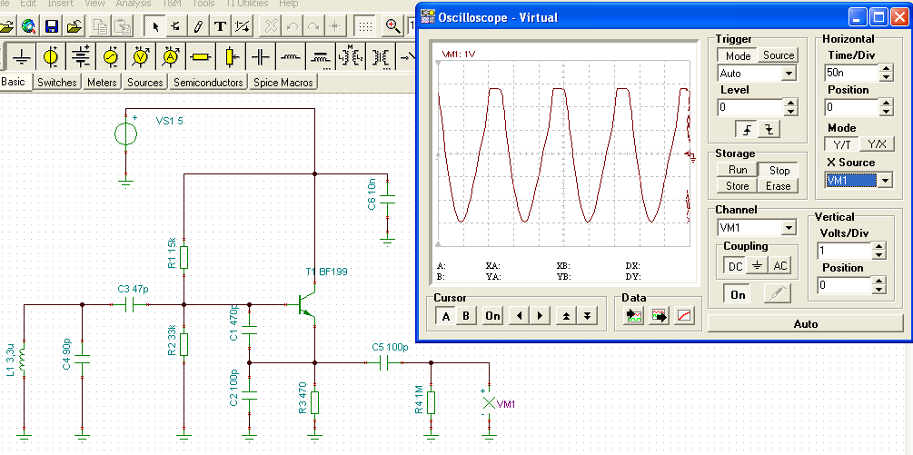Save the circuit with the floppy disk icon
Screen dimensions: 913x455
[x=51, y=26]
